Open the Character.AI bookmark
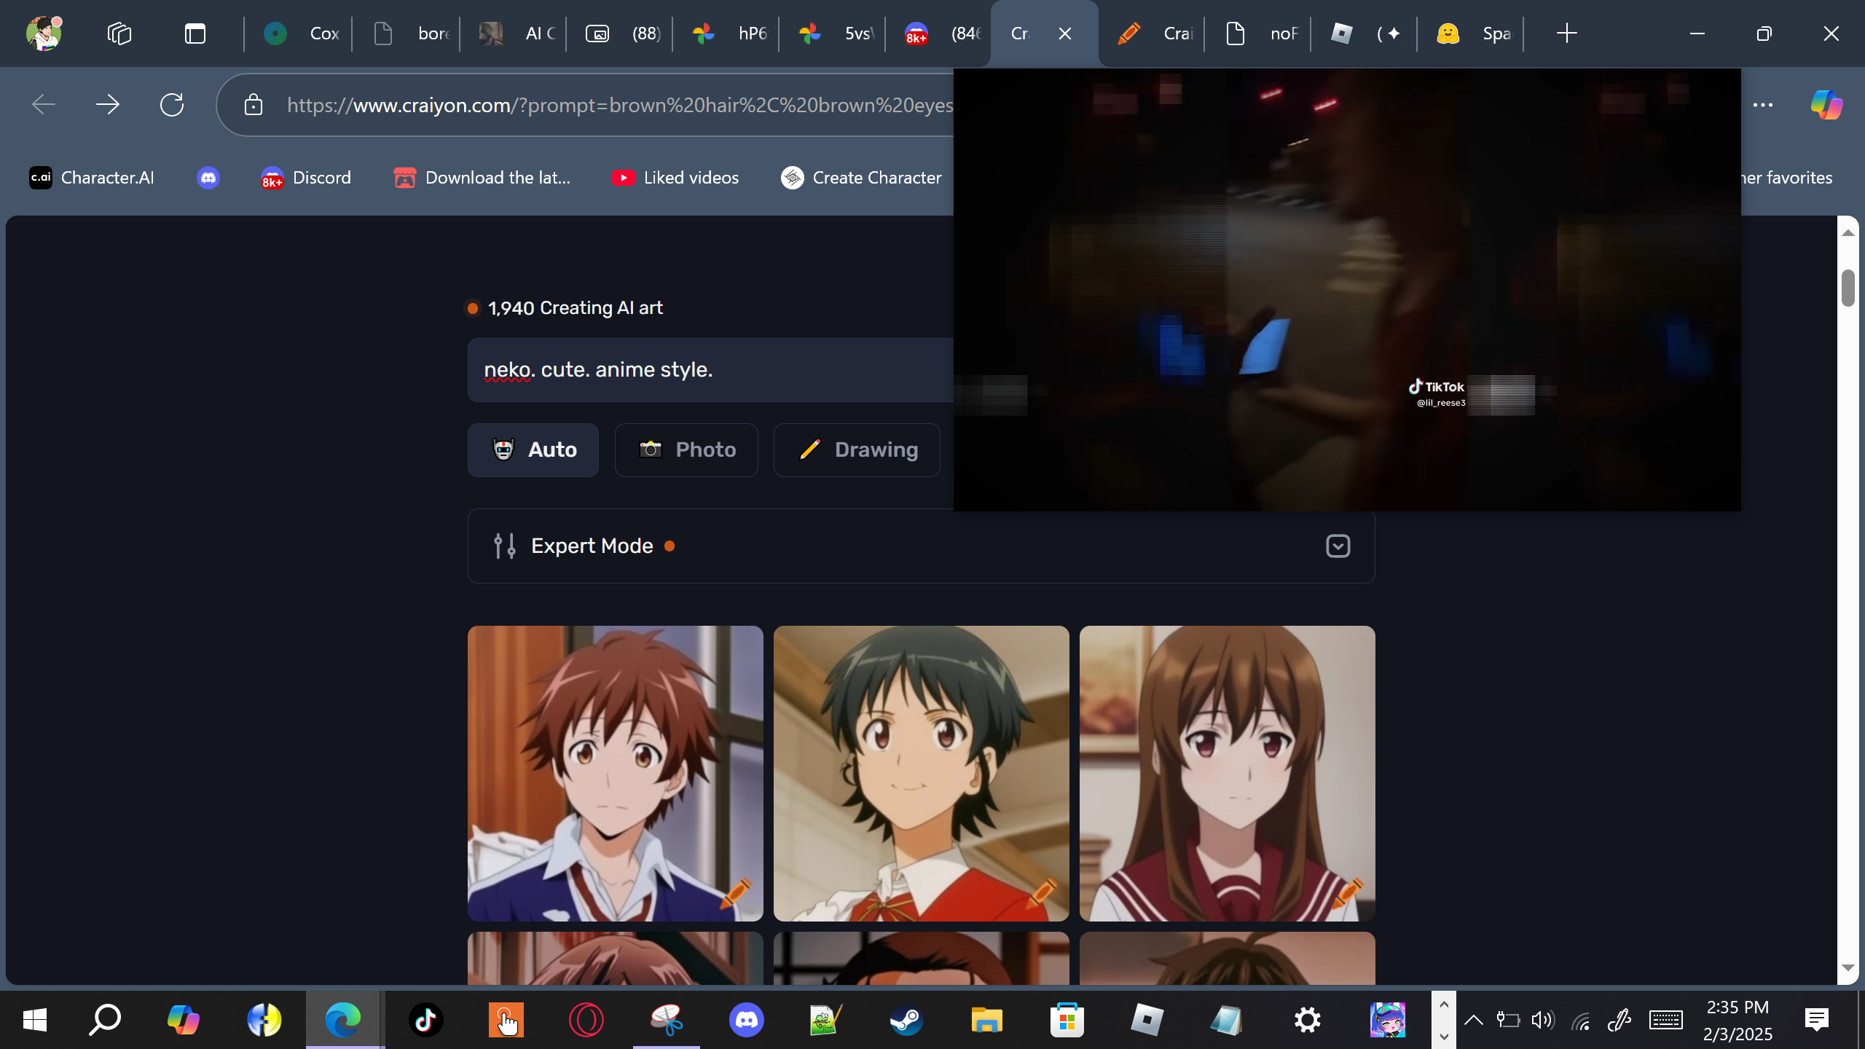 point(92,178)
